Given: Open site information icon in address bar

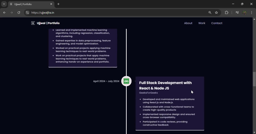Looking at the screenshot, I should 27,13.
